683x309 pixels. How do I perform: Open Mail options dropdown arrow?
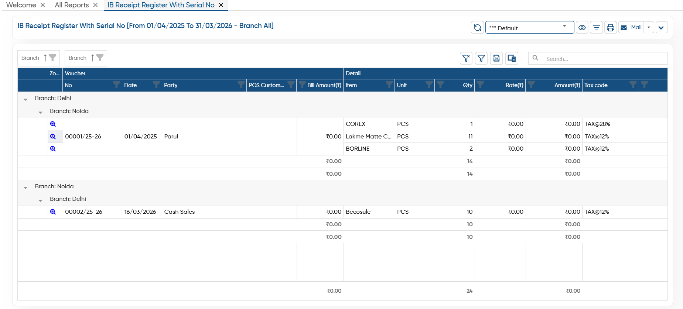coord(649,28)
